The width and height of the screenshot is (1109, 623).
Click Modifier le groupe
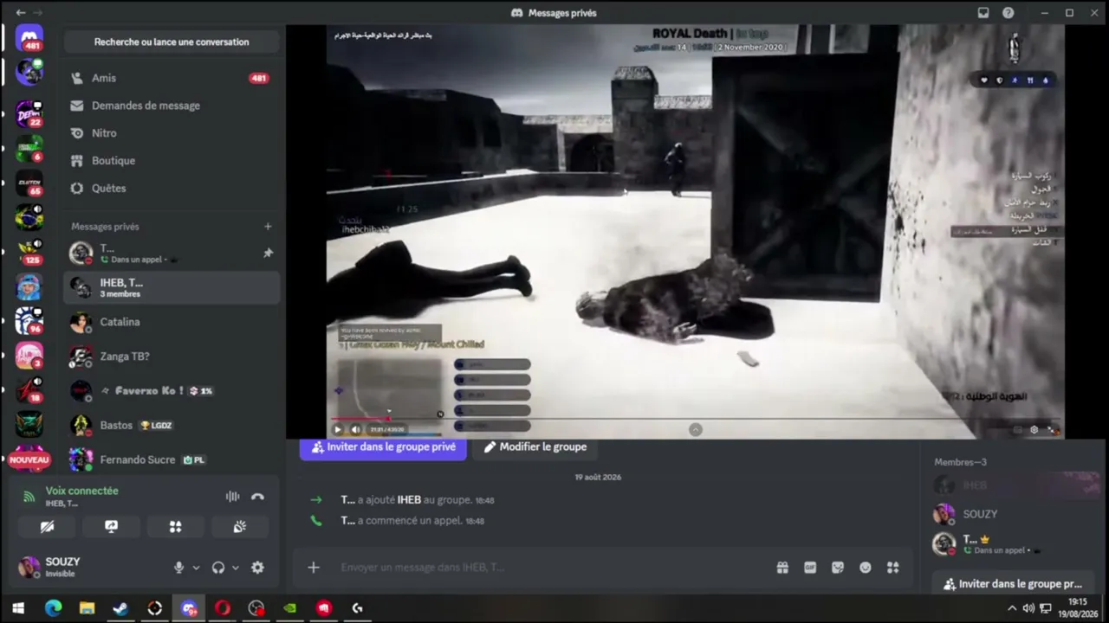535,447
